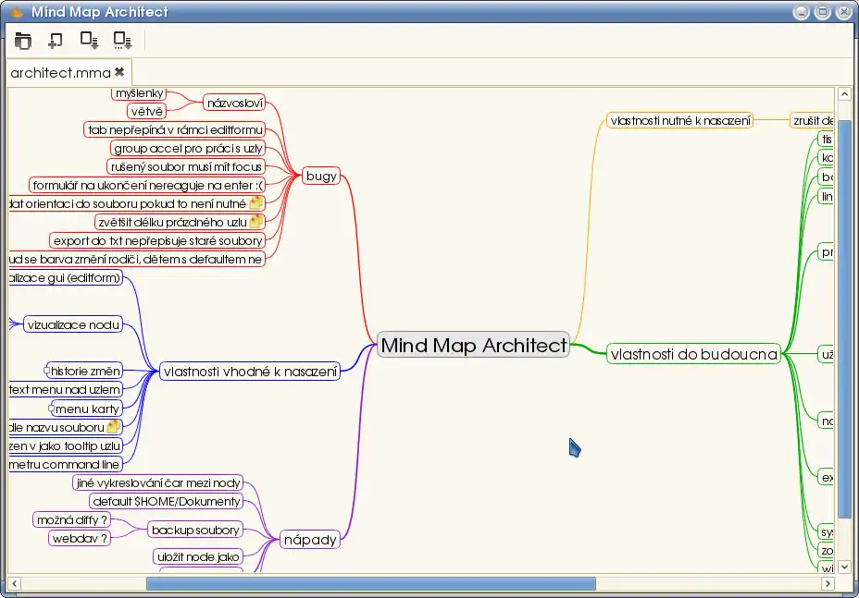Select the 'uložit node jako' node
859x598 pixels.
198,557
